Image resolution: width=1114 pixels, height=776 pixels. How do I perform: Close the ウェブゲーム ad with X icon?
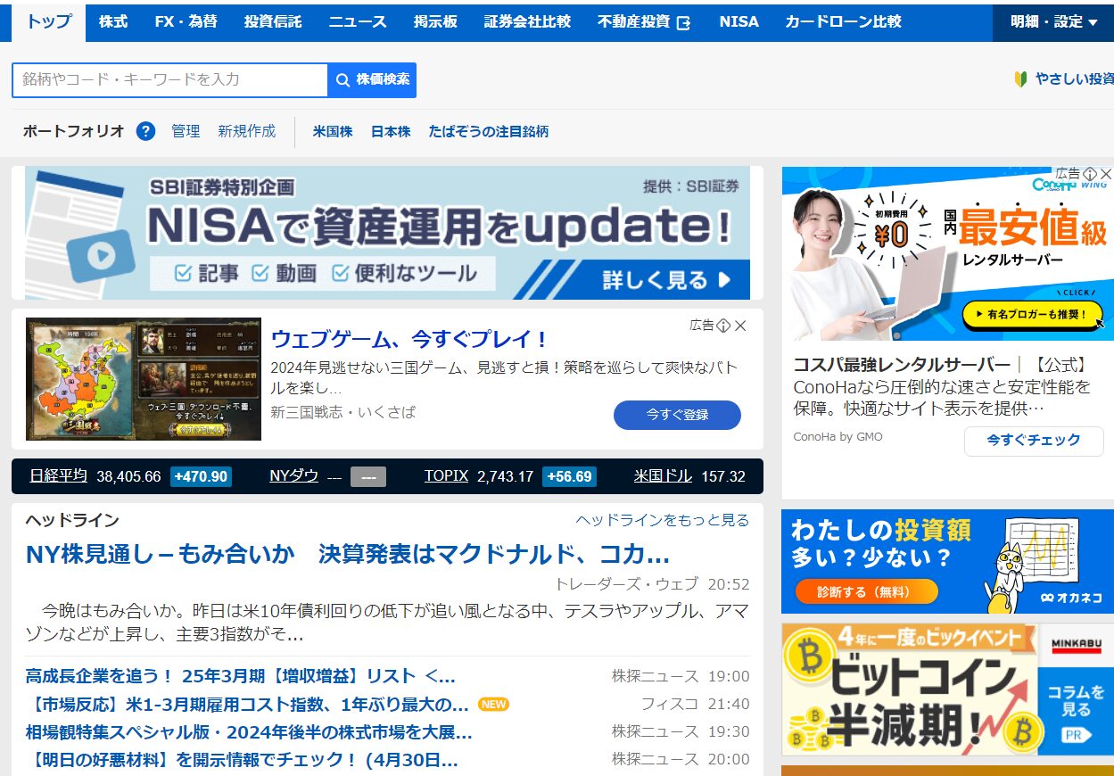[x=740, y=326]
